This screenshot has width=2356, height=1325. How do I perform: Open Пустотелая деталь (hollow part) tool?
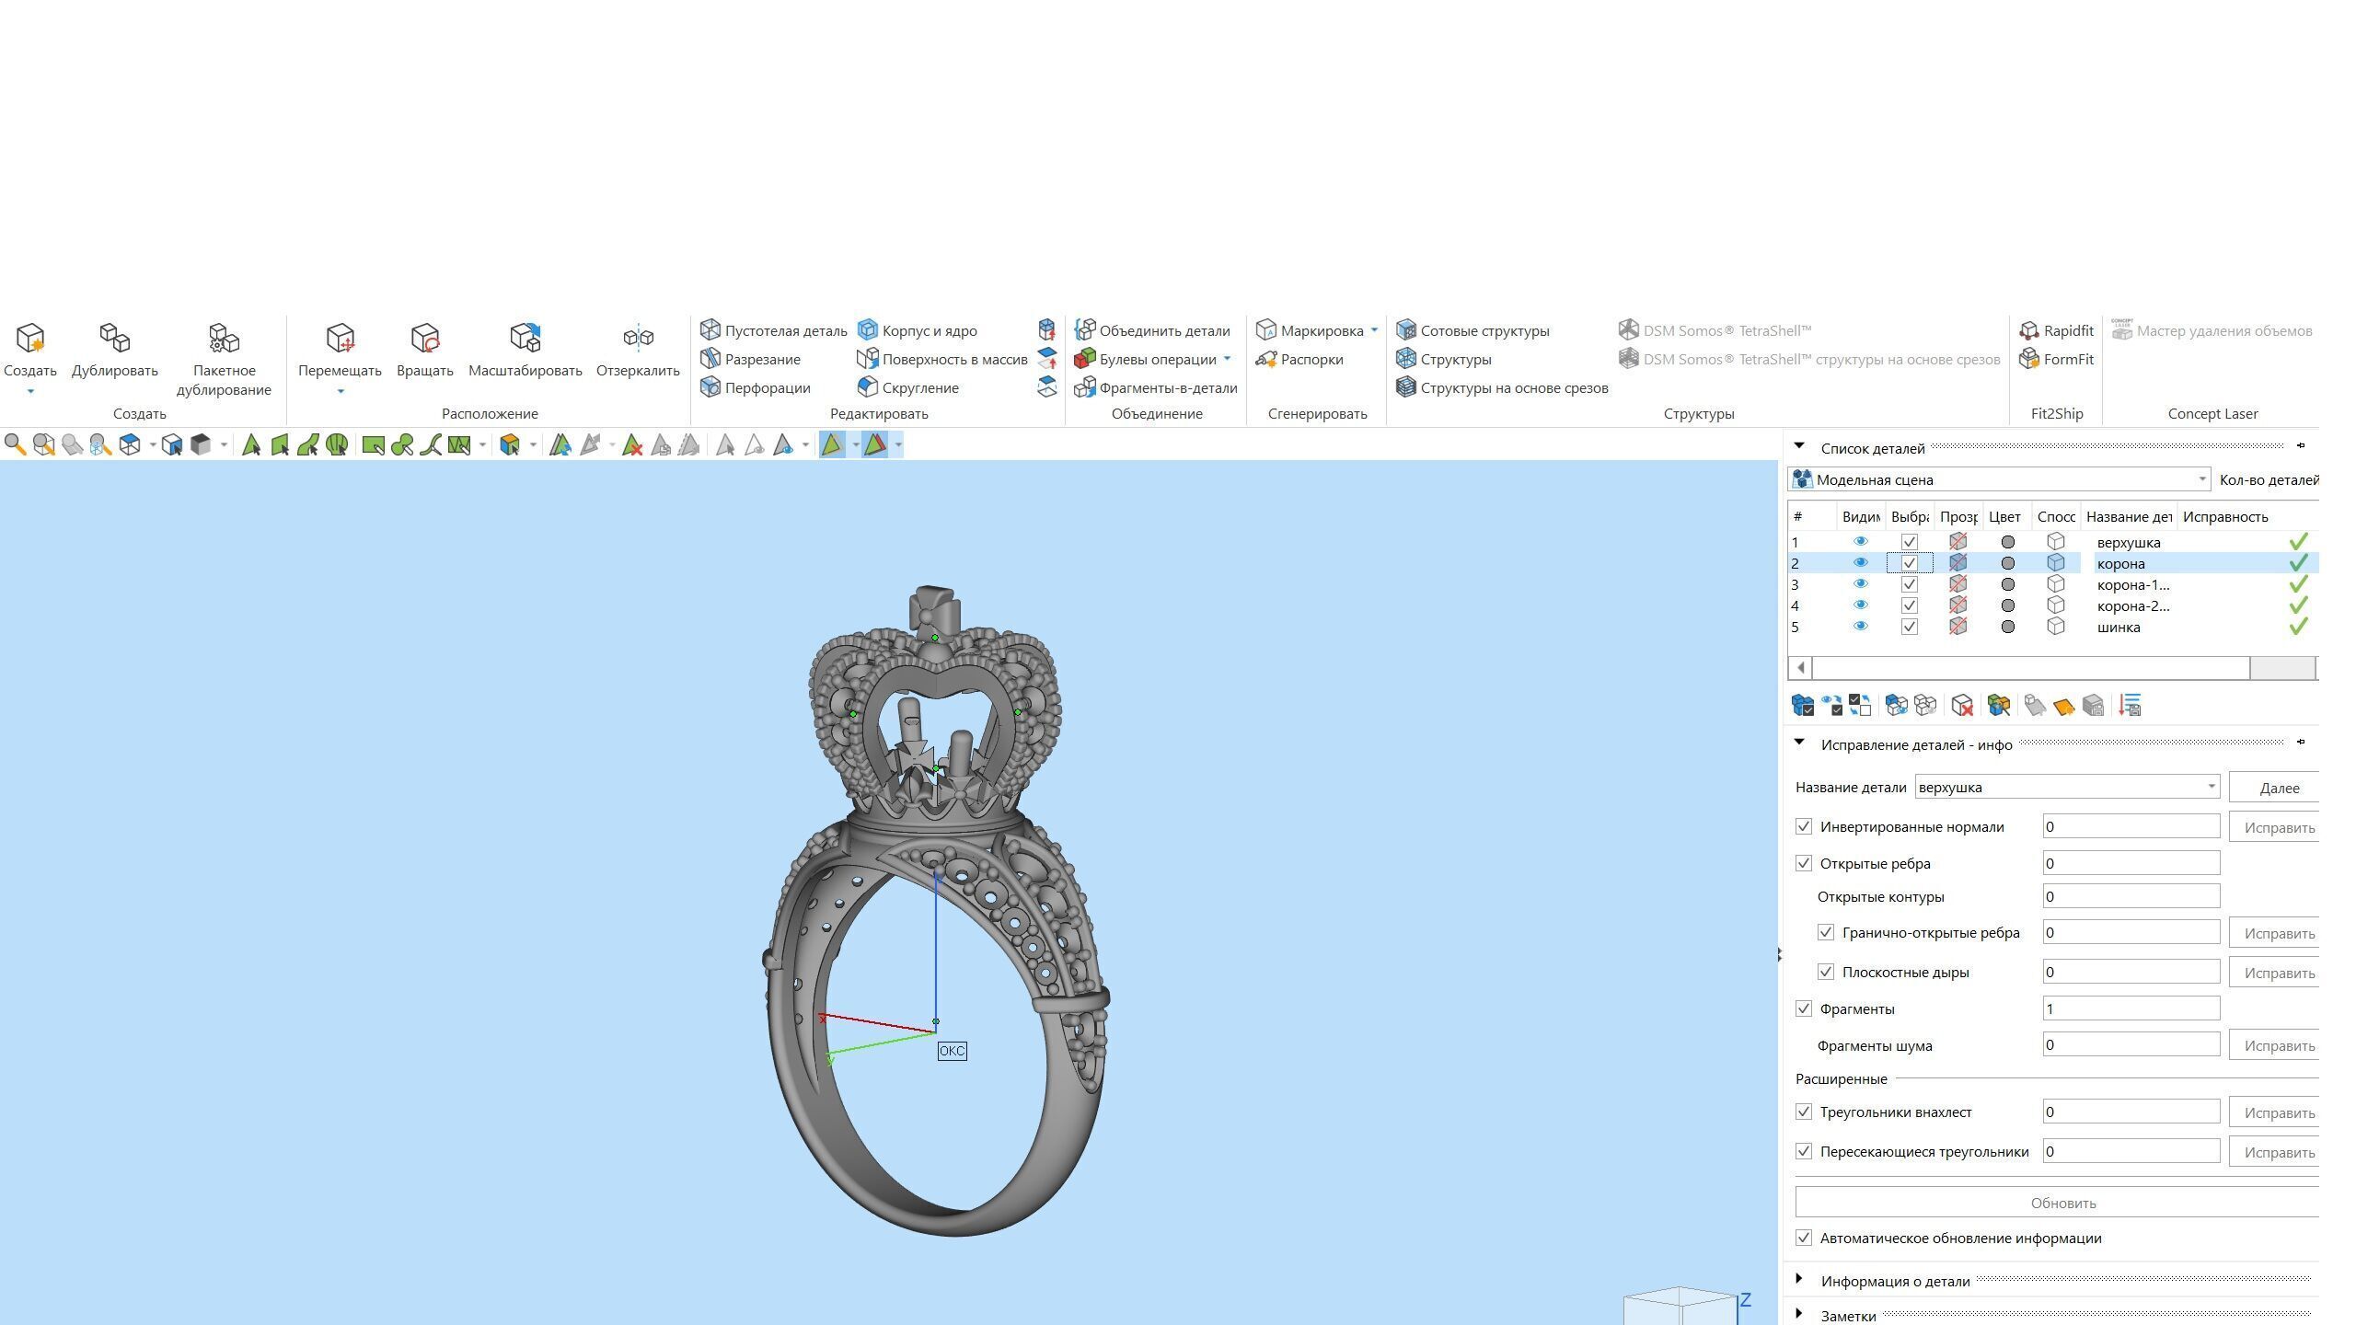pos(773,330)
